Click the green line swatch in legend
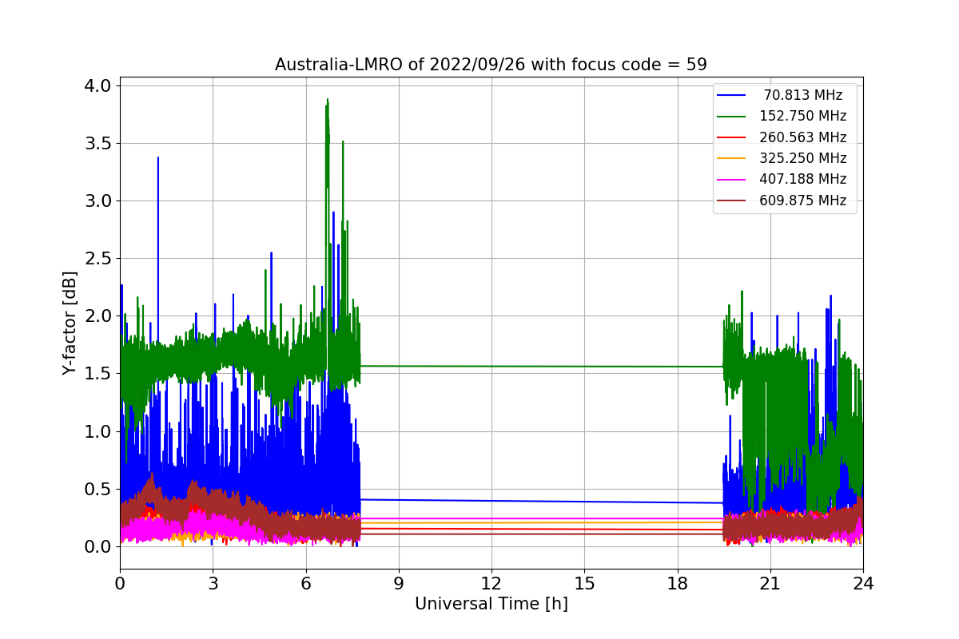Viewport: 959px width, 639px height. point(733,117)
